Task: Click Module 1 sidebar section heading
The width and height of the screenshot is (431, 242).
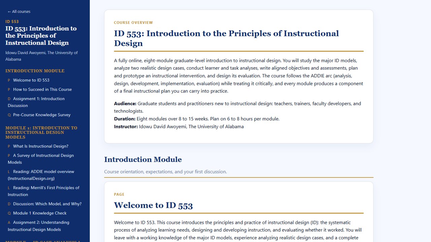Action: tap(41, 132)
